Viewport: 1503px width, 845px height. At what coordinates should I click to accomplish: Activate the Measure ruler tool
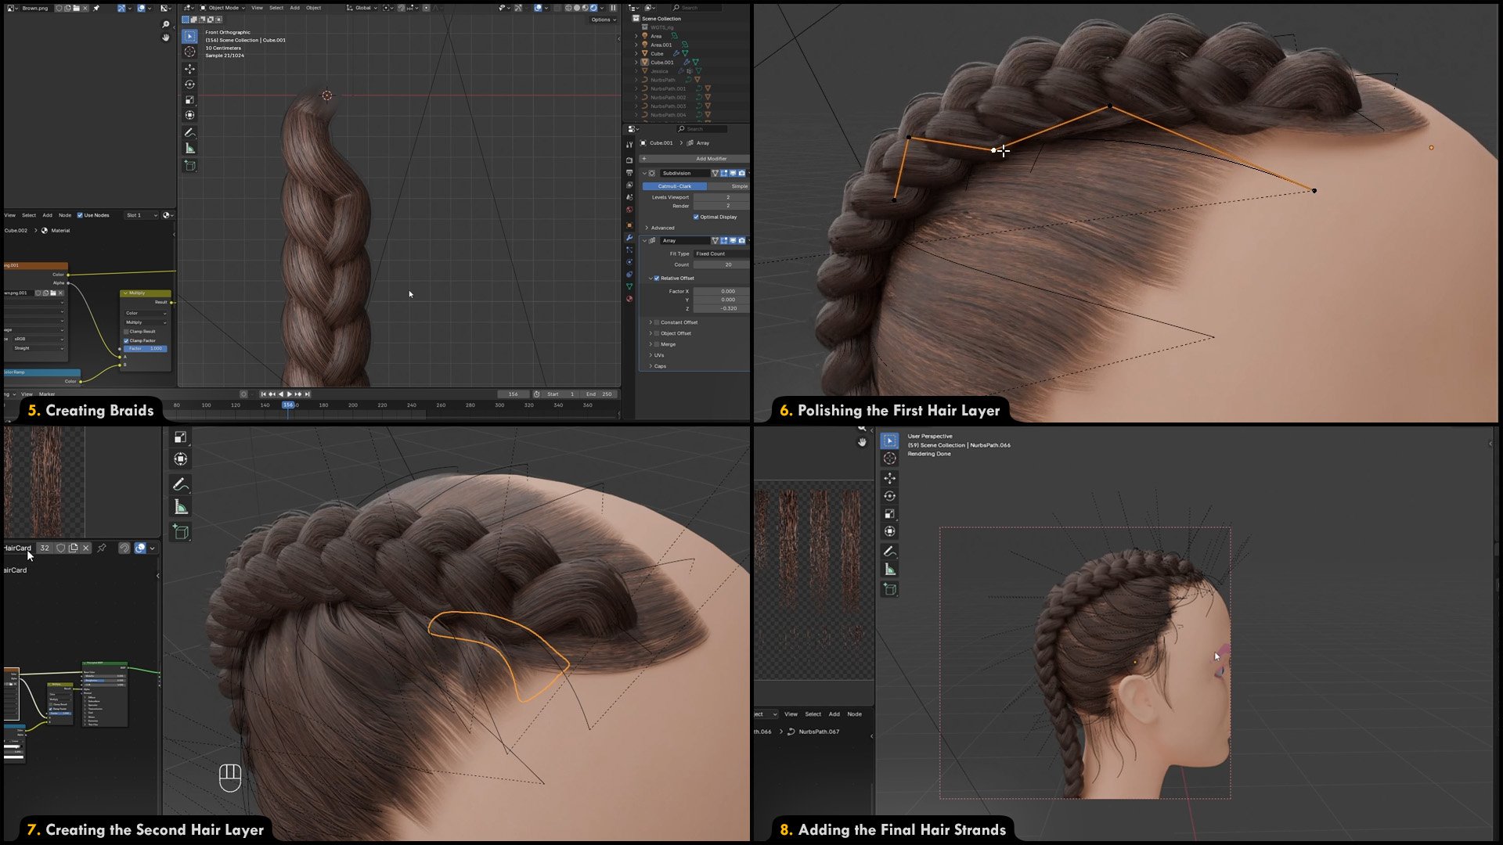189,149
